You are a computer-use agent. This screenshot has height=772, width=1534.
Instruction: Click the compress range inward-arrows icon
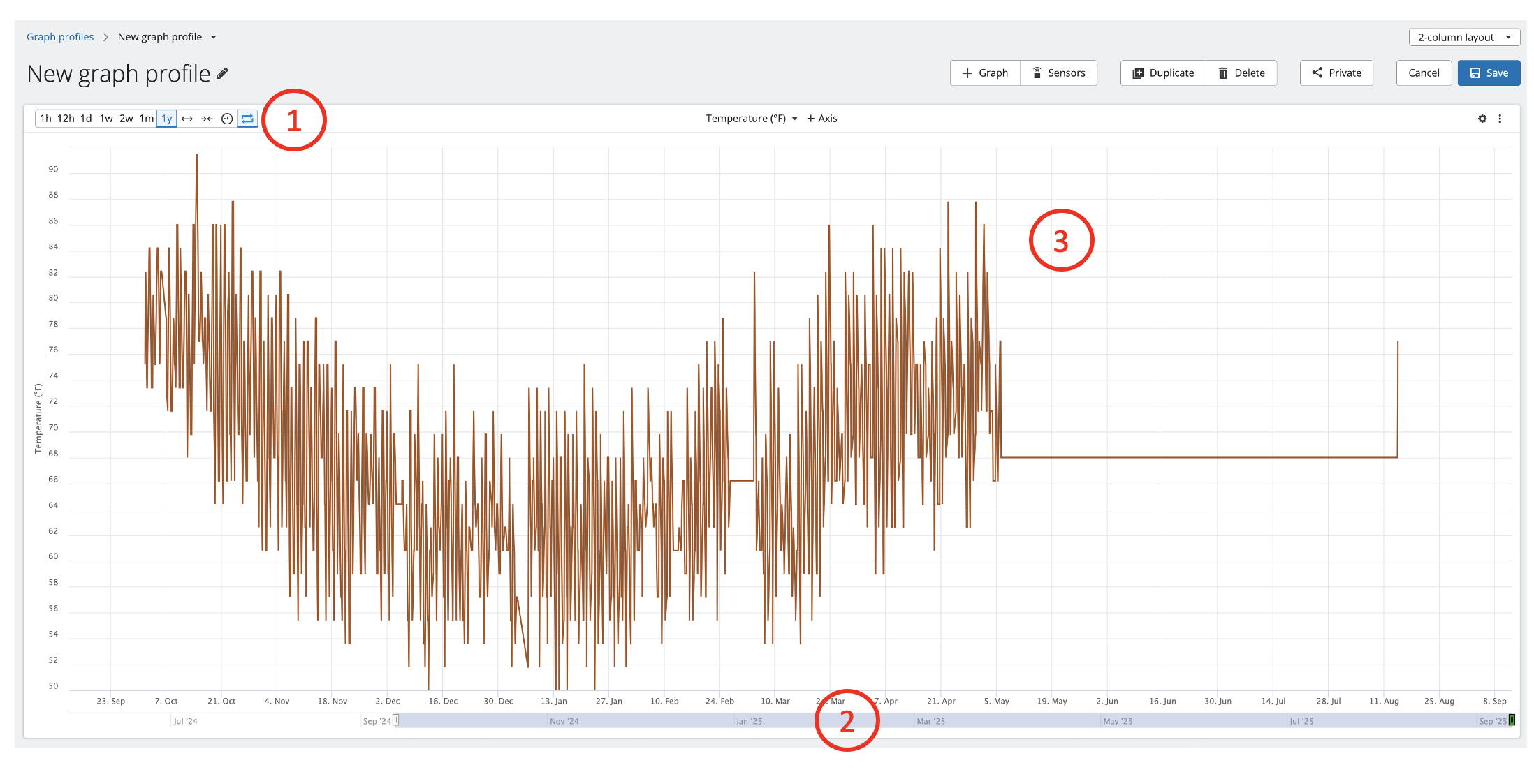tap(207, 119)
